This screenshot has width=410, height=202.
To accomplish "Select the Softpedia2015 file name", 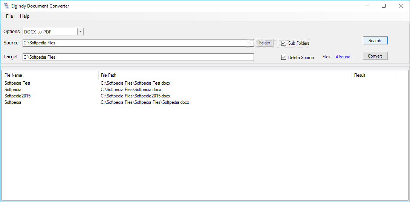I will (x=17, y=96).
